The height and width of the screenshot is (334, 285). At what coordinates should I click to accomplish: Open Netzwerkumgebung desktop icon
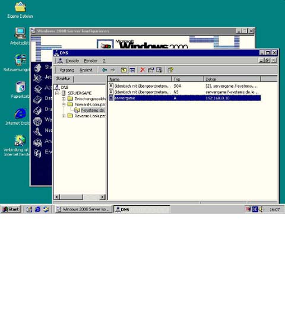click(17, 63)
